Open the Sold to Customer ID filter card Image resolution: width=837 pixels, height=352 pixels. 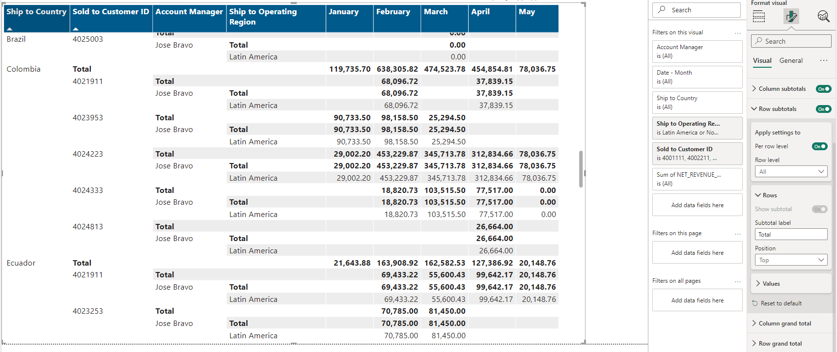697,154
